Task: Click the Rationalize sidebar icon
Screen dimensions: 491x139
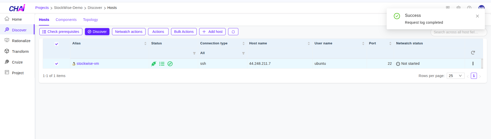Action: (7, 40)
